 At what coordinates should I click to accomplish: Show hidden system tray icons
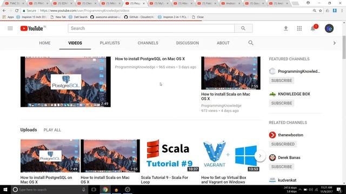(300, 190)
